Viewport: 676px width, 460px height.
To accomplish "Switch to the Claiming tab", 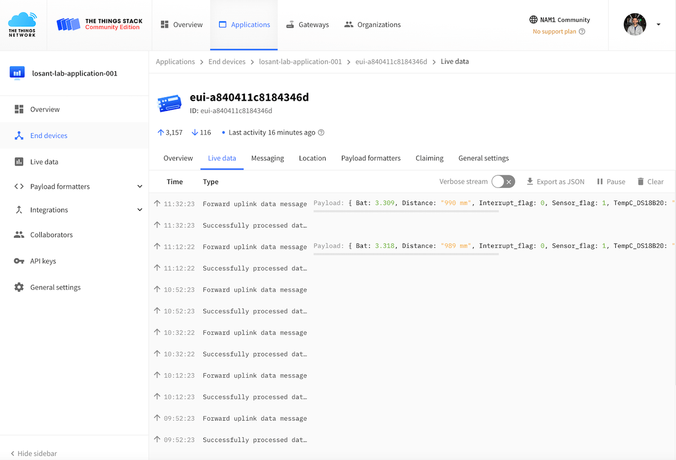I will click(429, 158).
